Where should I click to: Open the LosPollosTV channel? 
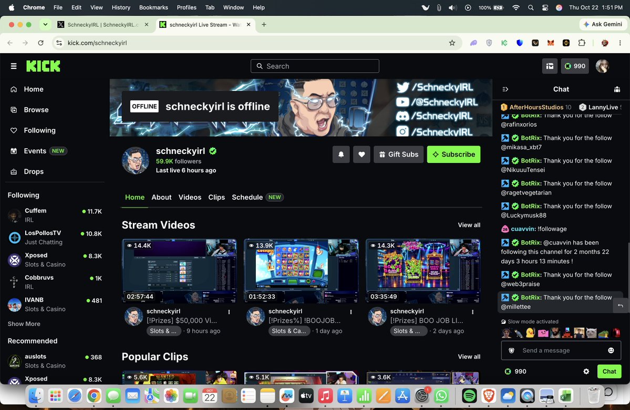coord(55,237)
